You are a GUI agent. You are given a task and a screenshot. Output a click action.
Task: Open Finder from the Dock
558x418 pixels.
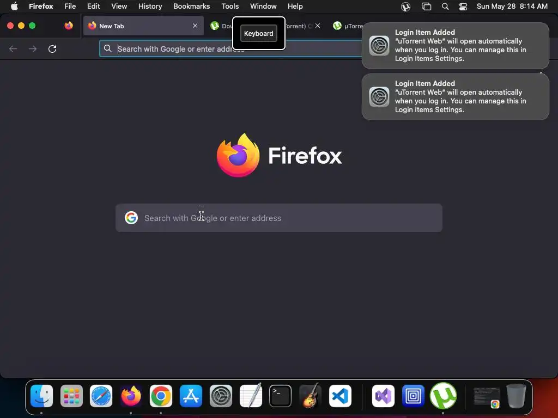(41, 396)
